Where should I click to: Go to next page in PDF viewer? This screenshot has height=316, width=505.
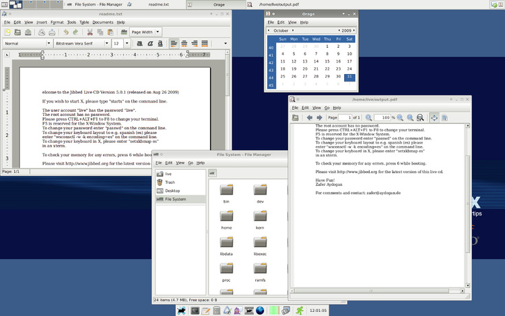pyautogui.click(x=319, y=118)
